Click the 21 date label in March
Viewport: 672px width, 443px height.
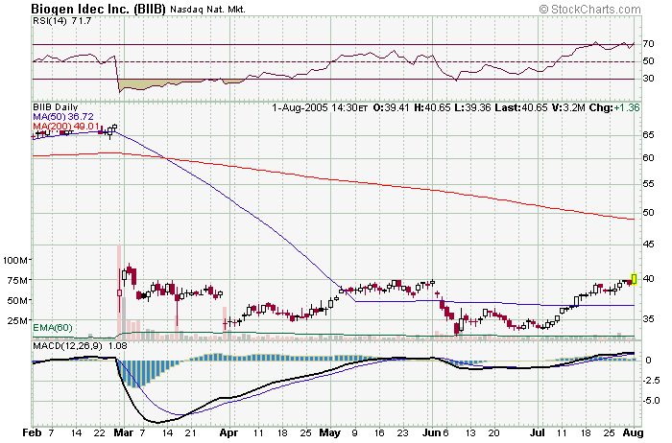pos(190,433)
